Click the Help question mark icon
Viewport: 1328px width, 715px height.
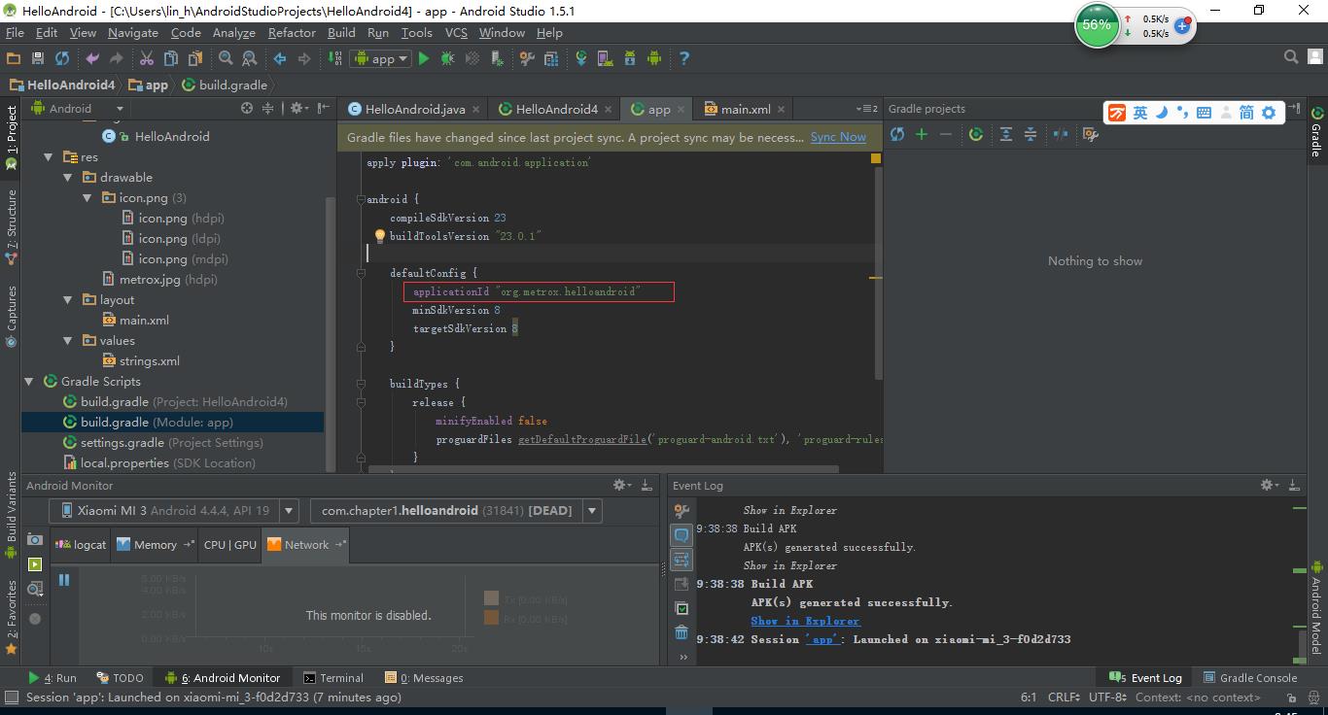coord(684,58)
